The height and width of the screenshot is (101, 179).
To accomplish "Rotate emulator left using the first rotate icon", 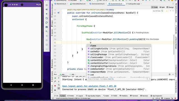I will click(x=47, y=18).
